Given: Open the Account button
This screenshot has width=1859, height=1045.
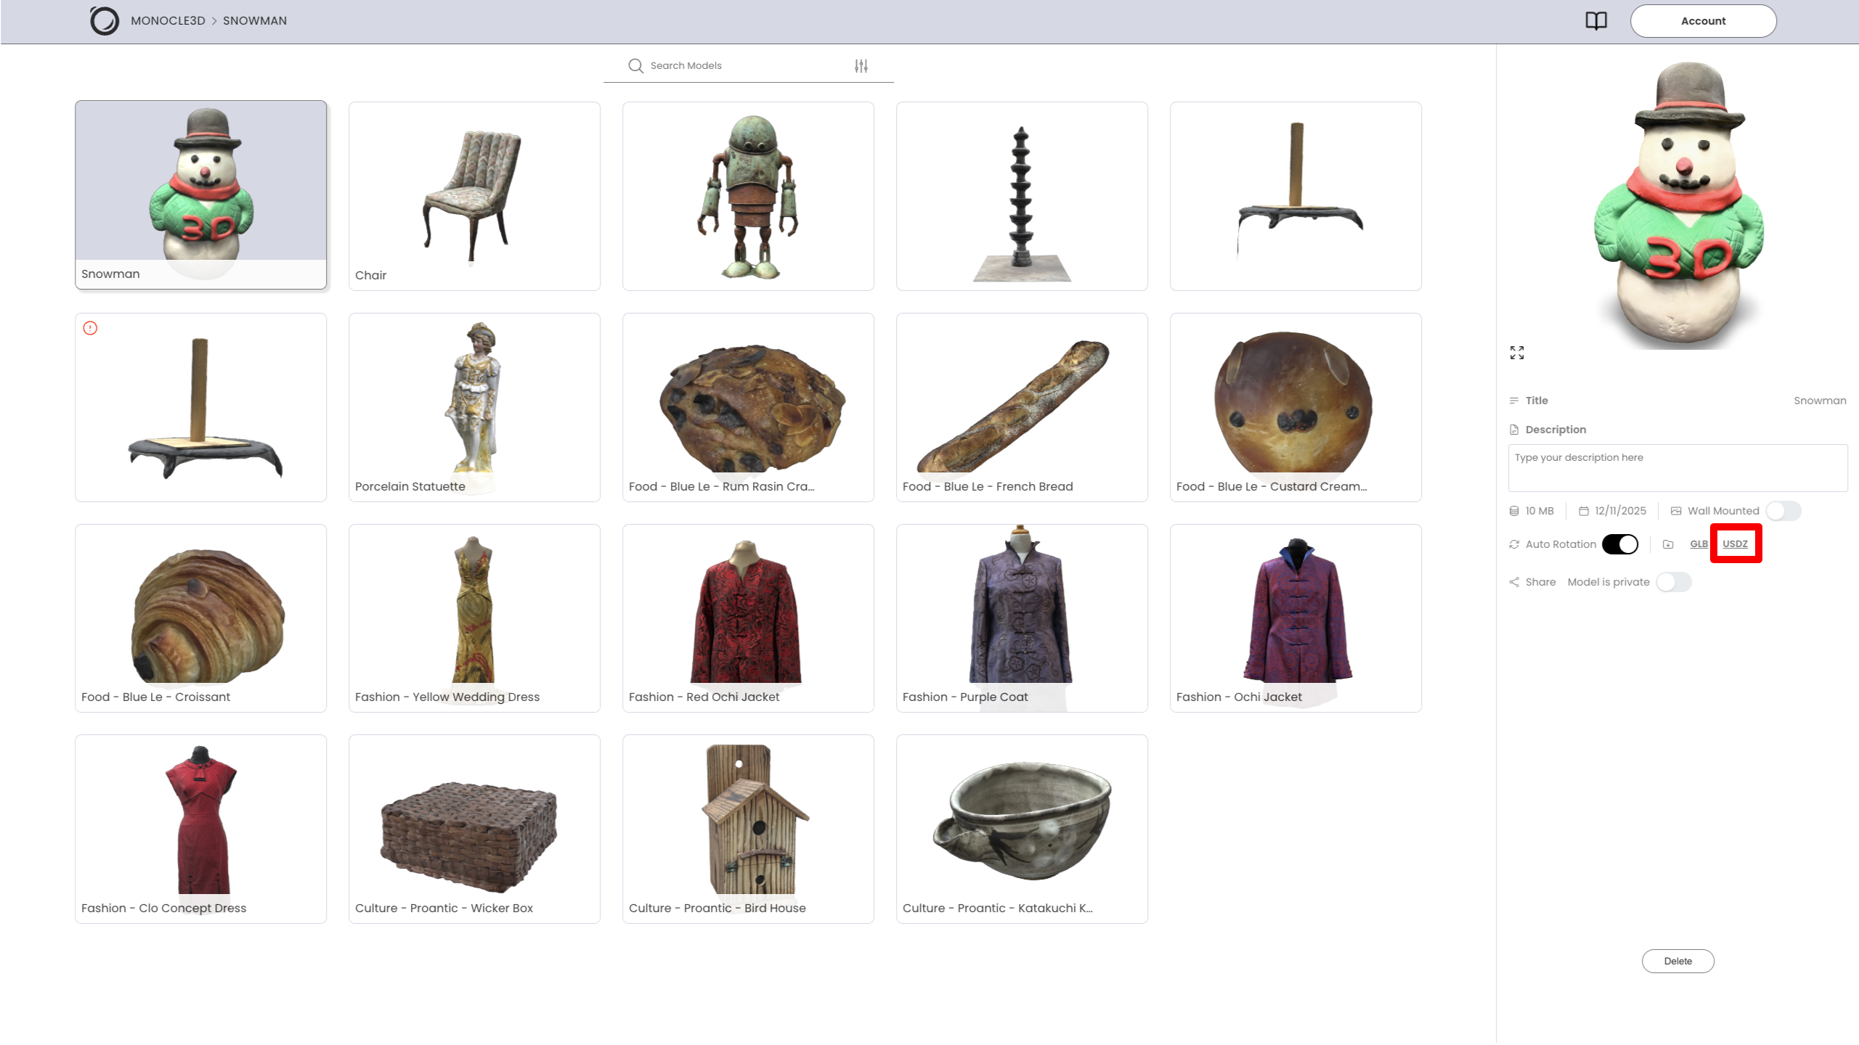Looking at the screenshot, I should tap(1704, 20).
